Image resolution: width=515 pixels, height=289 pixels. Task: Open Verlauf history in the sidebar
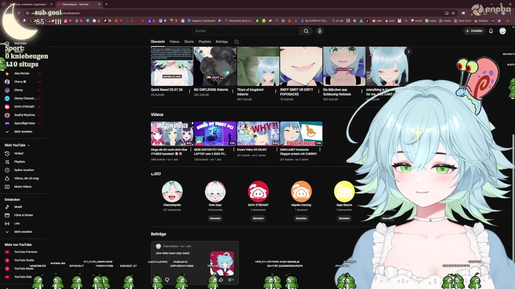[19, 153]
